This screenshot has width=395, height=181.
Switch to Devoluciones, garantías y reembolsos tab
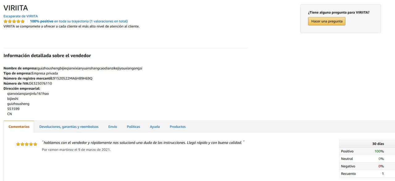pos(69,127)
